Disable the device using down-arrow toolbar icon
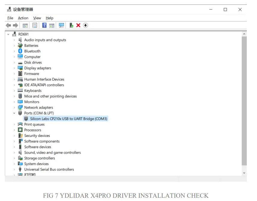Image resolution: width=257 pixels, height=201 pixels. [x=85, y=25]
